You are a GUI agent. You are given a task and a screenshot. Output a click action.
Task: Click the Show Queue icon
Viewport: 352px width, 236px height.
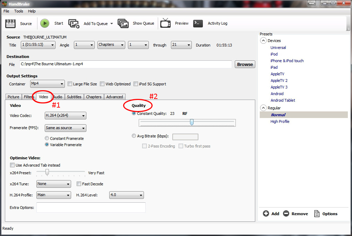(x=123, y=23)
